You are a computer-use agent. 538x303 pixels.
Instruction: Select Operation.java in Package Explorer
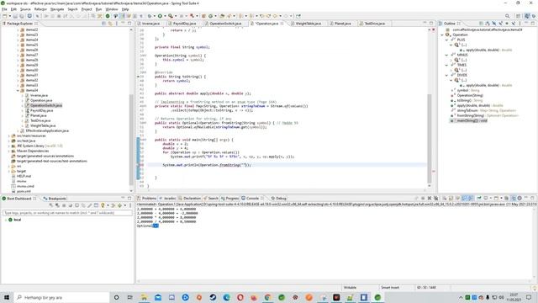point(41,100)
